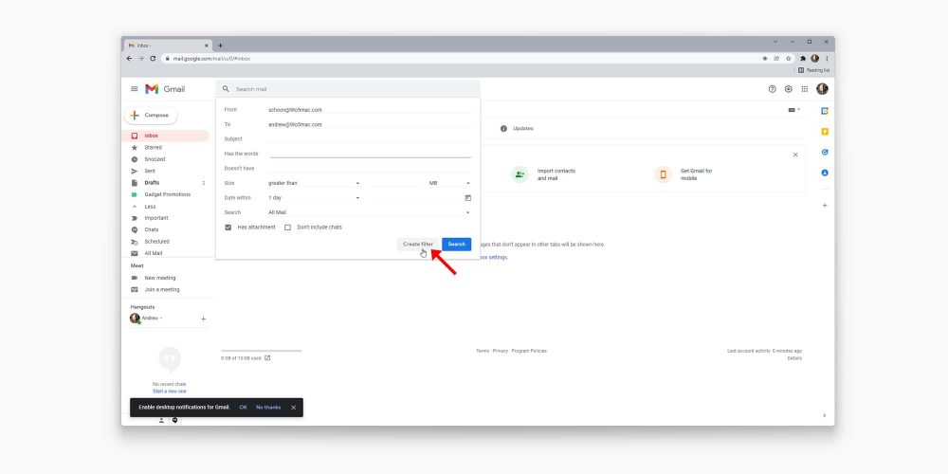This screenshot has height=474, width=948.
Task: Open the main menu hamburger icon
Action: coord(134,89)
